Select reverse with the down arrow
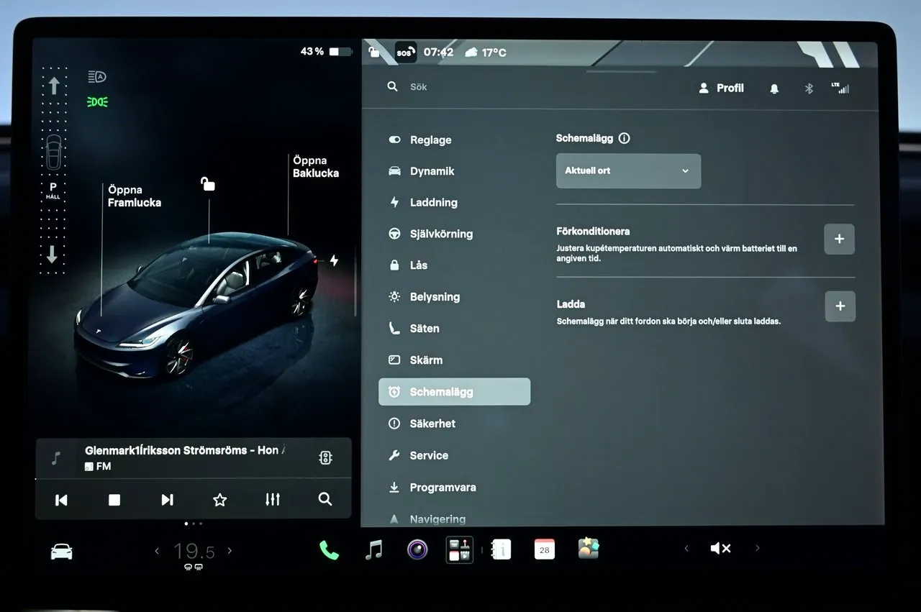 (x=53, y=254)
